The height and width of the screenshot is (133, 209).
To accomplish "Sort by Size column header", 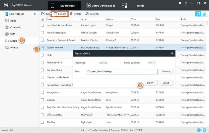I will pyautogui.click(x=158, y=19).
